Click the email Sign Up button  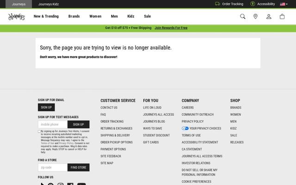coord(46,107)
